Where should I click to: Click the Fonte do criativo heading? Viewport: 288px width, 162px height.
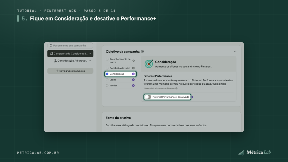coord(118,118)
